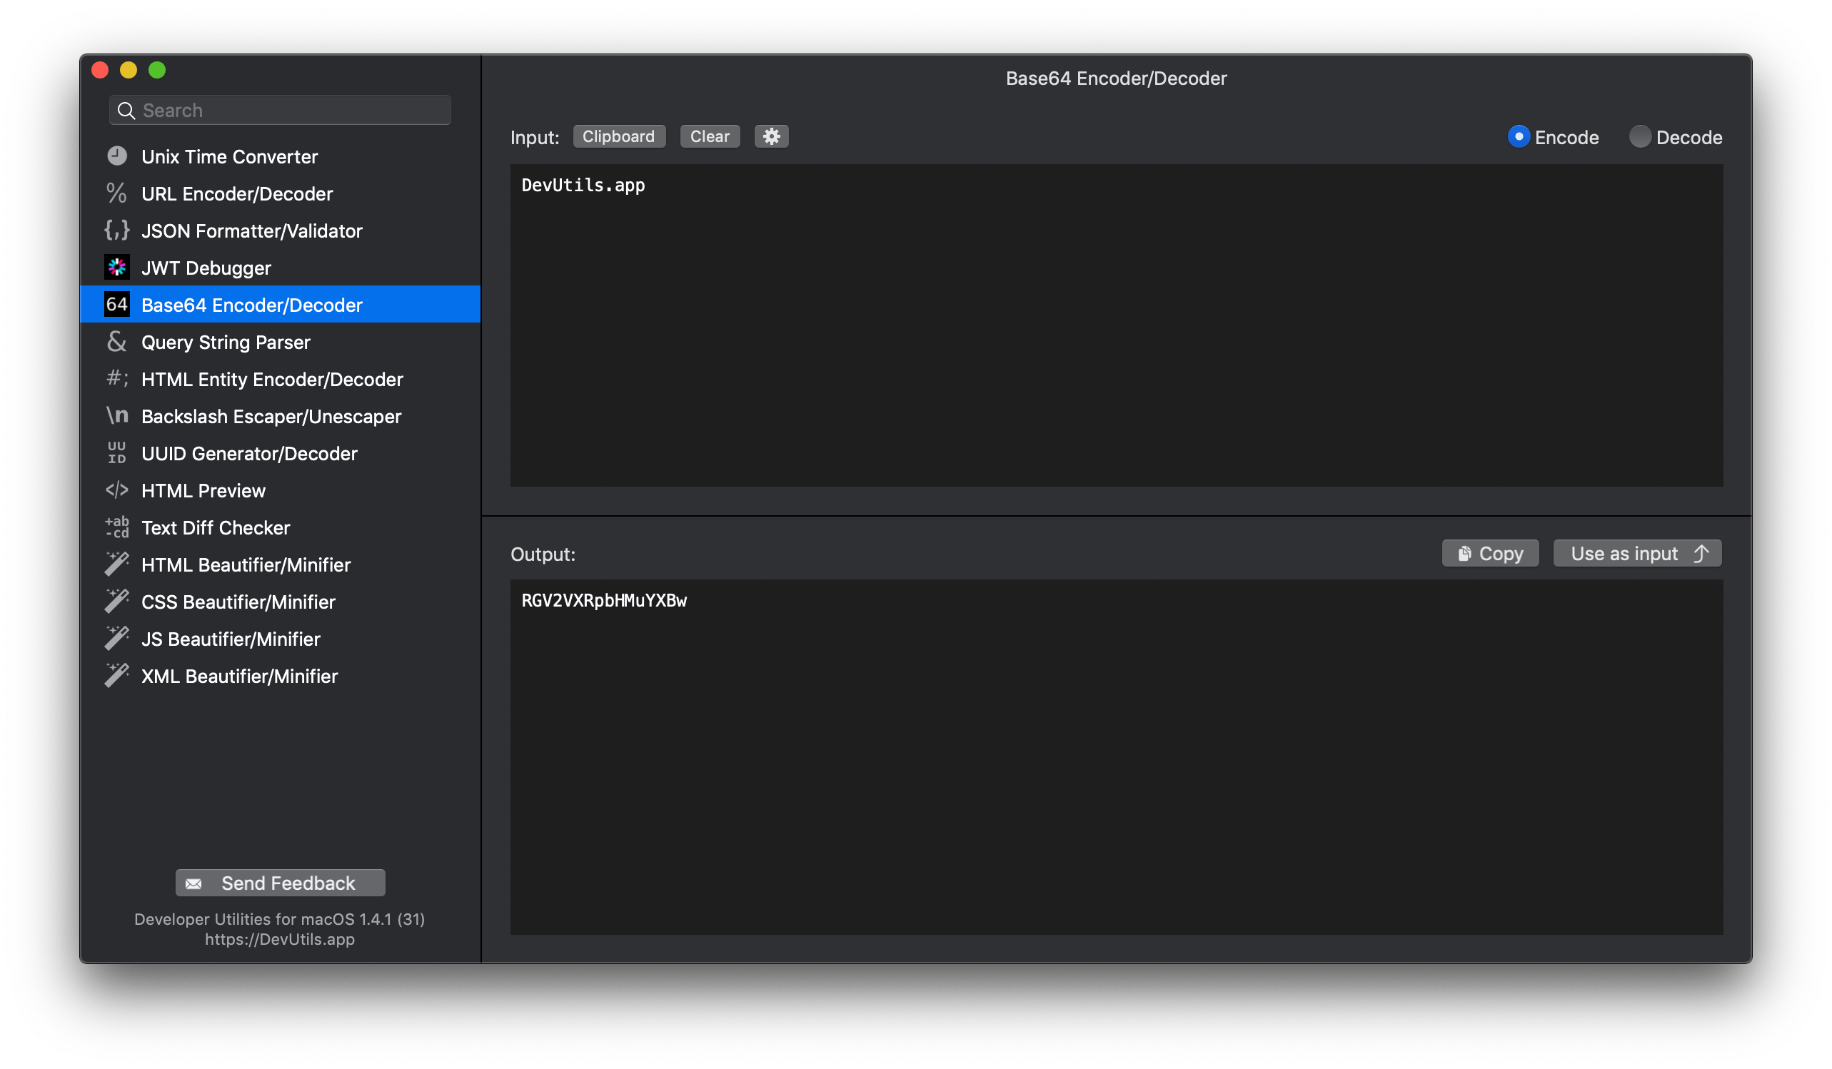Click the Base64 '64' sidebar icon
Screen dimensions: 1832x1069
(x=117, y=305)
